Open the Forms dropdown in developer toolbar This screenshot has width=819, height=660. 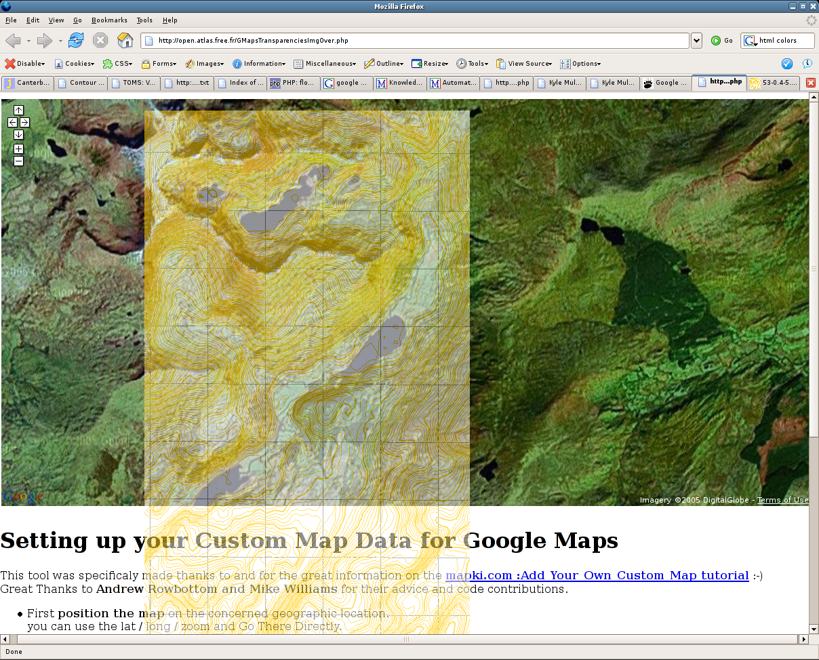pyautogui.click(x=159, y=64)
